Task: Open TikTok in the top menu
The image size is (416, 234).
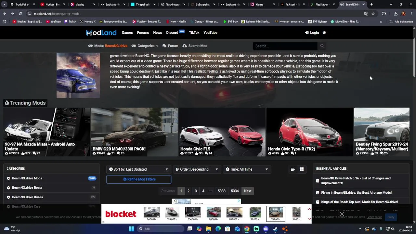Action: (x=194, y=32)
